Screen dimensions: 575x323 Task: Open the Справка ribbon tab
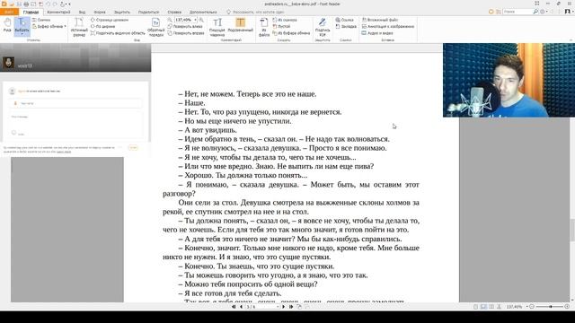[174, 12]
